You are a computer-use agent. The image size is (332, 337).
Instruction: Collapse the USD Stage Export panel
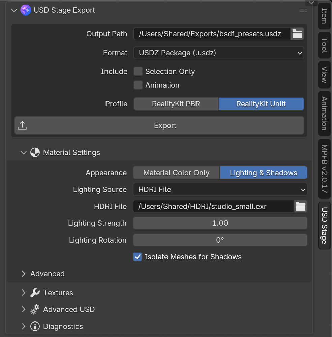[14, 10]
